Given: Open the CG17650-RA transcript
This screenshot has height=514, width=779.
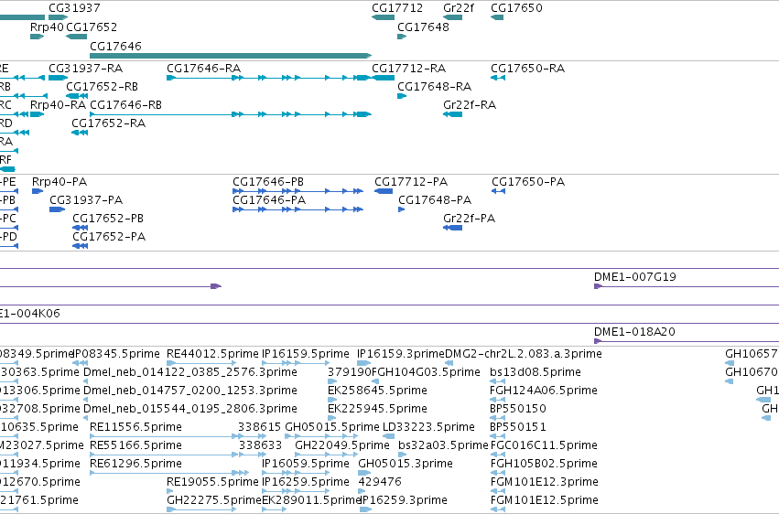Looking at the screenshot, I should tap(498, 78).
